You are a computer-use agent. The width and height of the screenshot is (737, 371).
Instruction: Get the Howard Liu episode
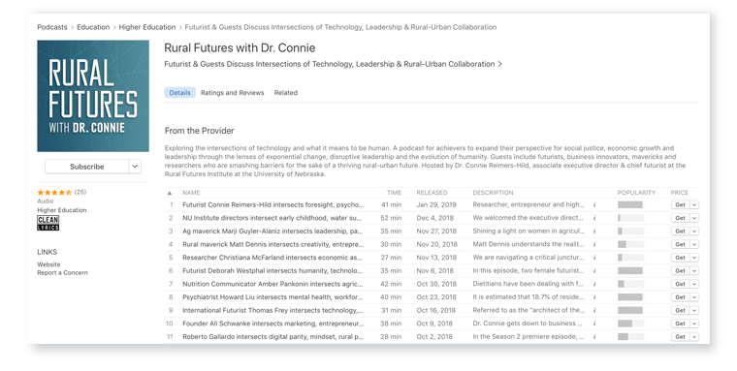pyautogui.click(x=680, y=296)
